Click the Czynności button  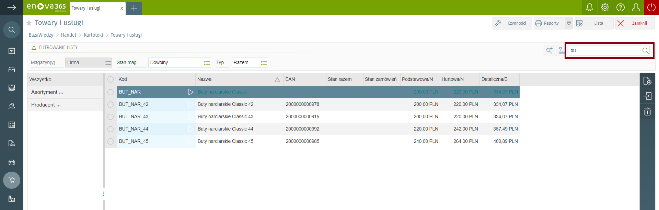512,23
